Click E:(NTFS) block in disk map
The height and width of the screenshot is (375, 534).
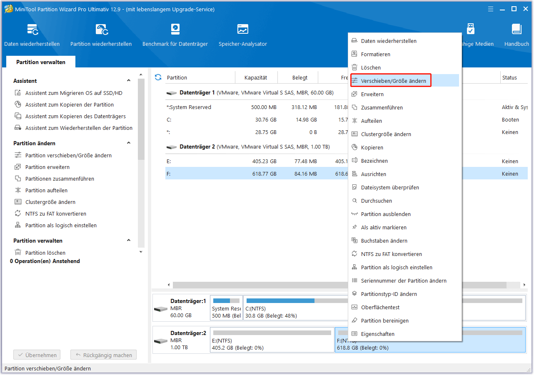click(272, 340)
